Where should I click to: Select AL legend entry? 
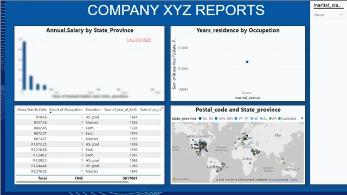coord(264,119)
